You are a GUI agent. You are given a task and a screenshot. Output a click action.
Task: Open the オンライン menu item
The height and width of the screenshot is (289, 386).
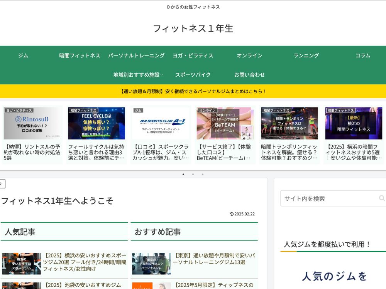click(x=250, y=55)
